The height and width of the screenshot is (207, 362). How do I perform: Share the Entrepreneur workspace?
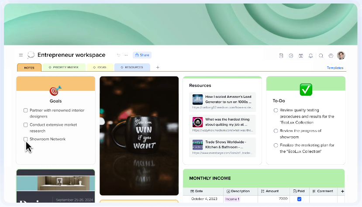point(142,55)
